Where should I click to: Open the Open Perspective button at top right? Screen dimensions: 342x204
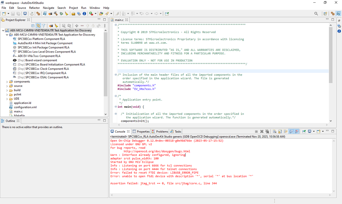325,14
